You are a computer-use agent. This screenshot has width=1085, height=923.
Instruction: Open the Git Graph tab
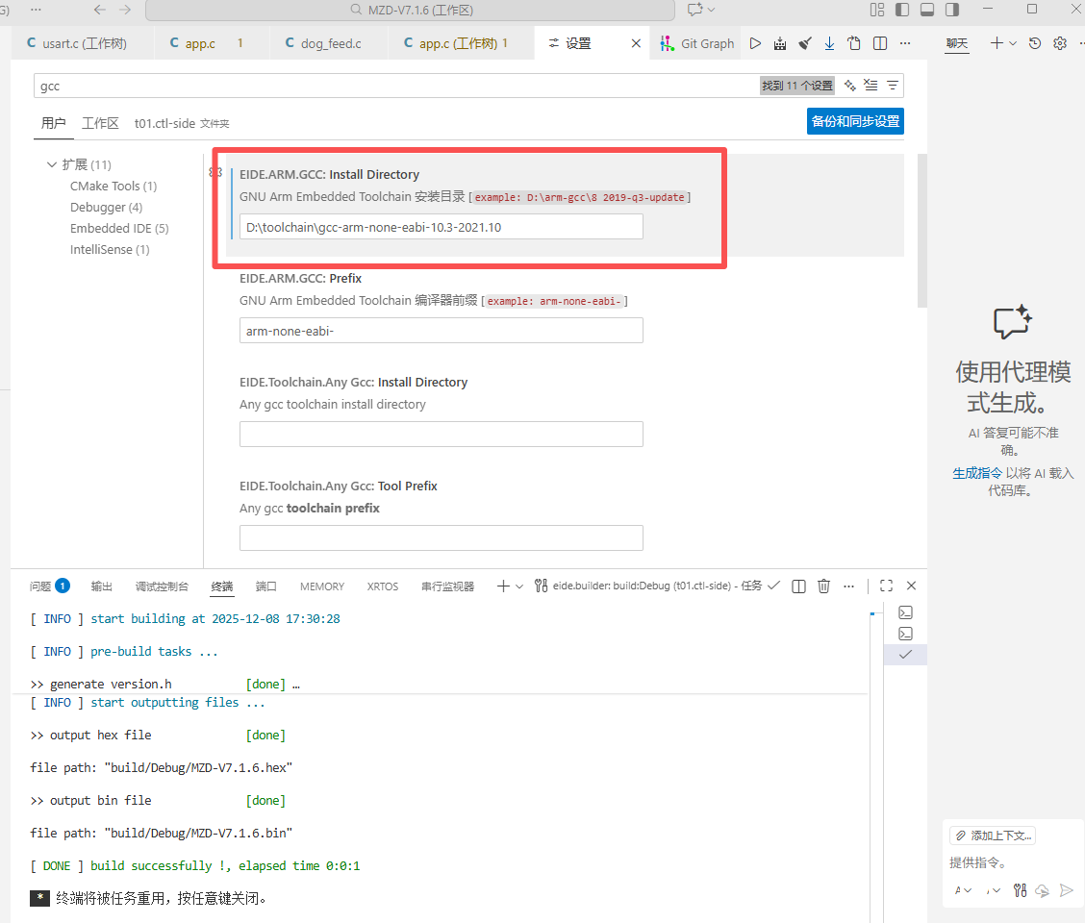tap(696, 43)
